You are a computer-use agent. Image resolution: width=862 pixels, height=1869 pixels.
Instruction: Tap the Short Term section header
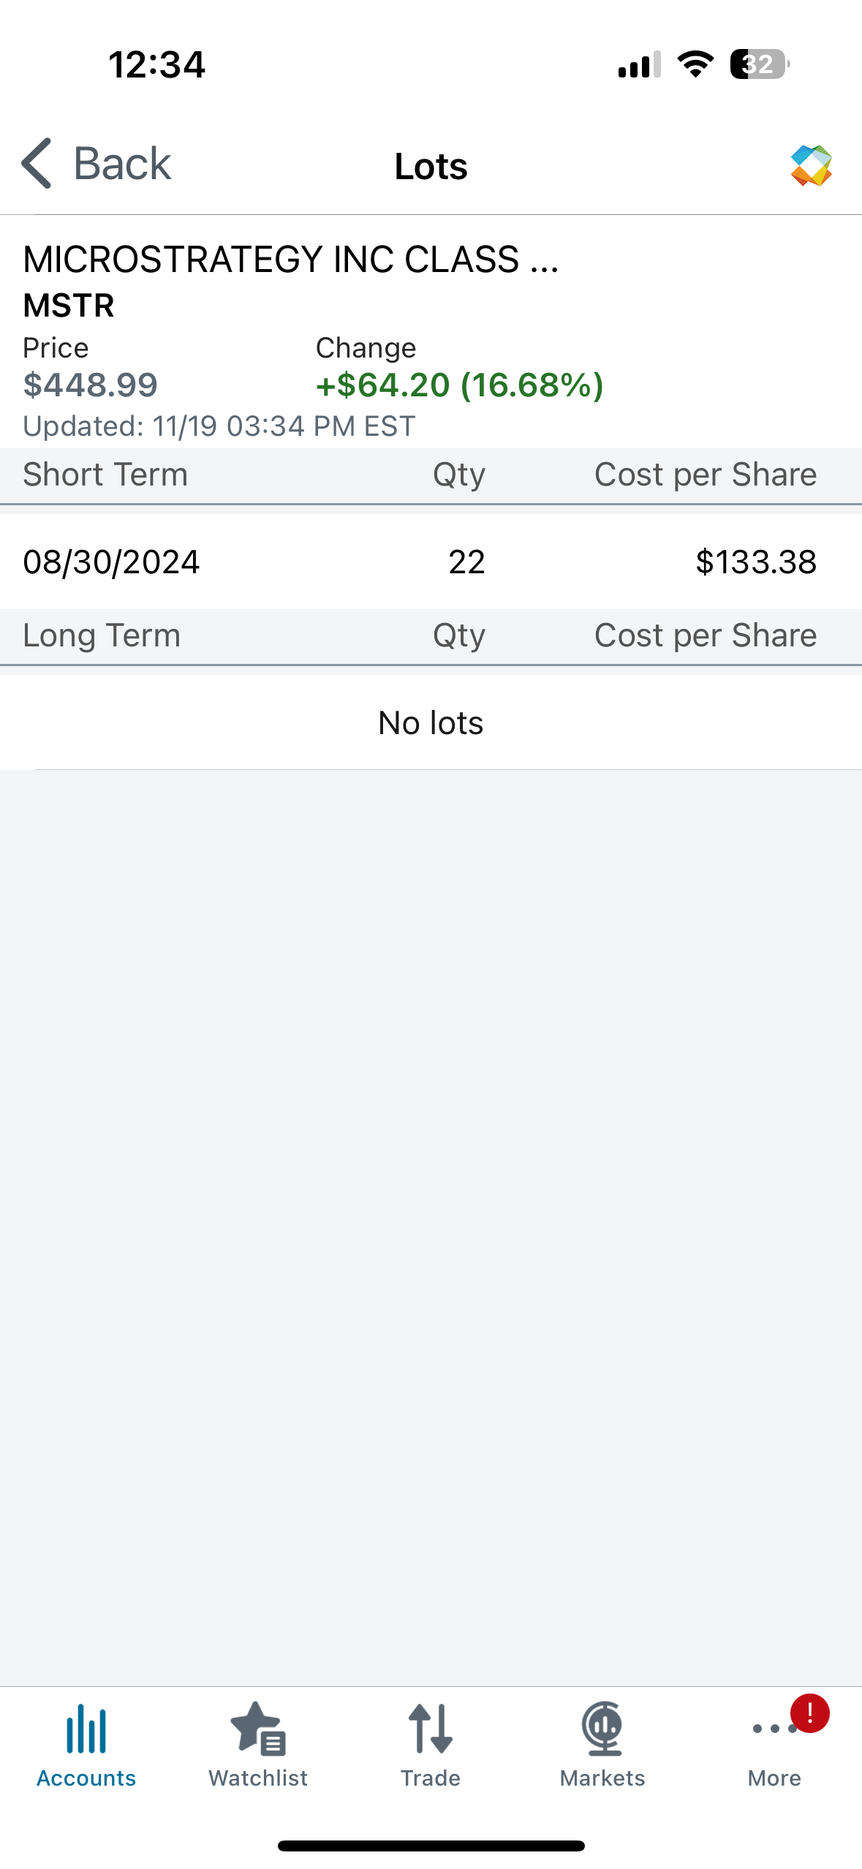(105, 475)
